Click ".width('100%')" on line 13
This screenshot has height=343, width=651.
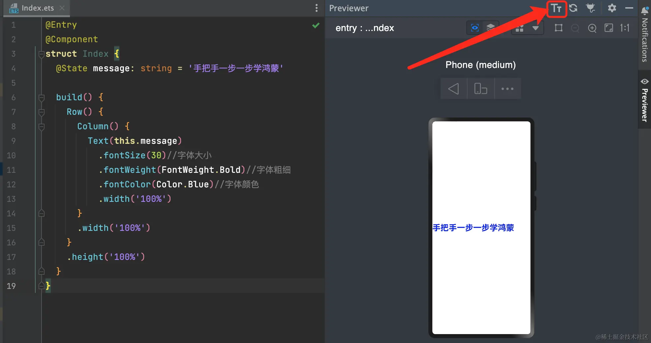pyautogui.click(x=135, y=199)
